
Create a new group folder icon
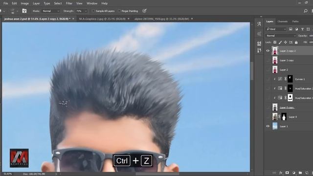click(300, 173)
